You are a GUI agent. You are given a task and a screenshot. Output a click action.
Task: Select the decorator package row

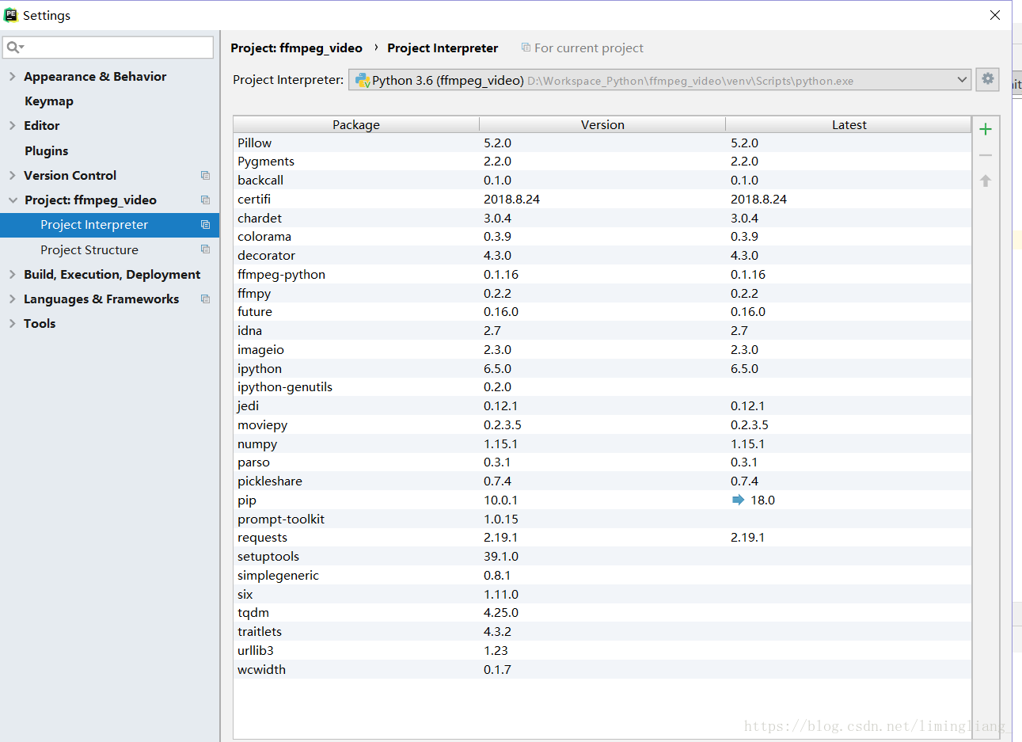[x=602, y=256]
